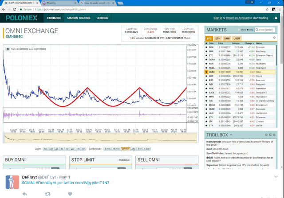Set chart zoom to 6h
This screenshot has height=198, width=284.
[x=45, y=149]
